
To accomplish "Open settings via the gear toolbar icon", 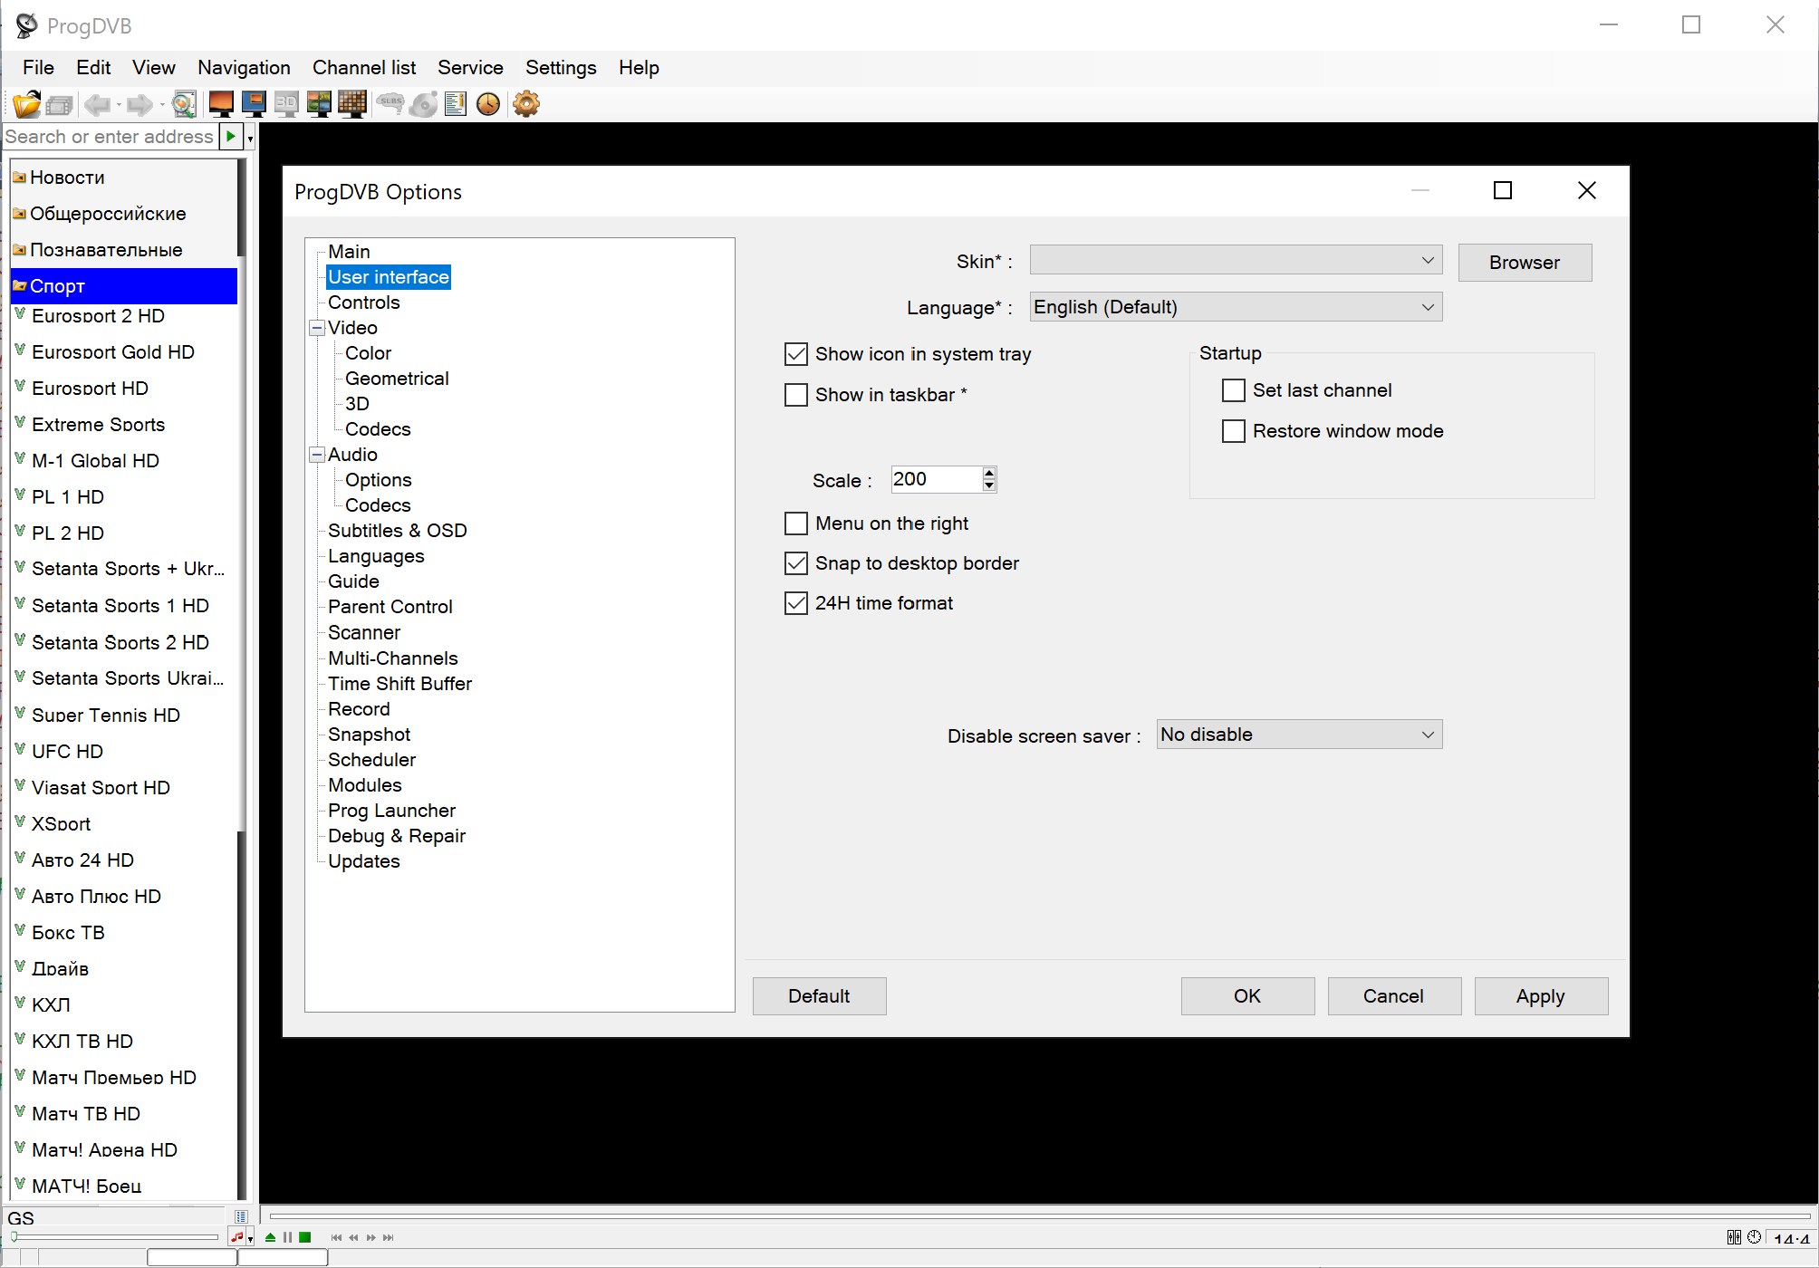I will 526,104.
